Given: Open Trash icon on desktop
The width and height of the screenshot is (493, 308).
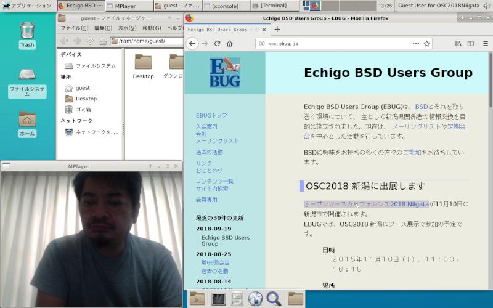Looking at the screenshot, I should coord(27,35).
